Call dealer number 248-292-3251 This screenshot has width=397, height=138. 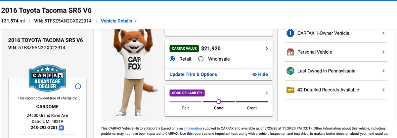click(44, 127)
